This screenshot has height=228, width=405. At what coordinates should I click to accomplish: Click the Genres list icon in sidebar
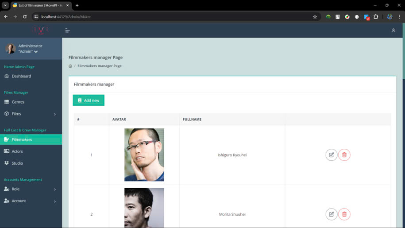(7, 102)
